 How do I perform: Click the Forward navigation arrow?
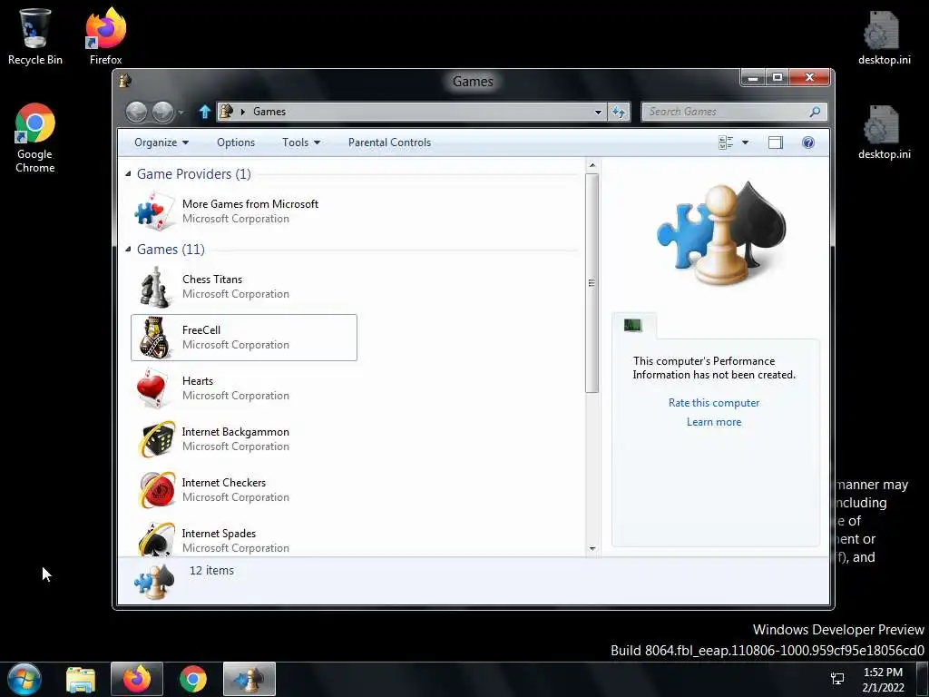(162, 112)
